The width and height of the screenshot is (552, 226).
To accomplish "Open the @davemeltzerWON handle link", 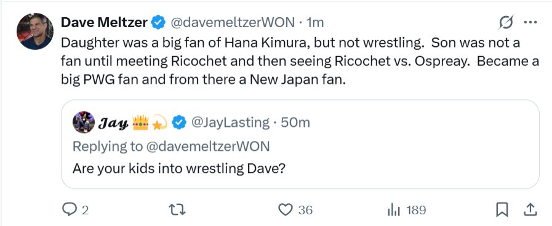I will coord(233,22).
